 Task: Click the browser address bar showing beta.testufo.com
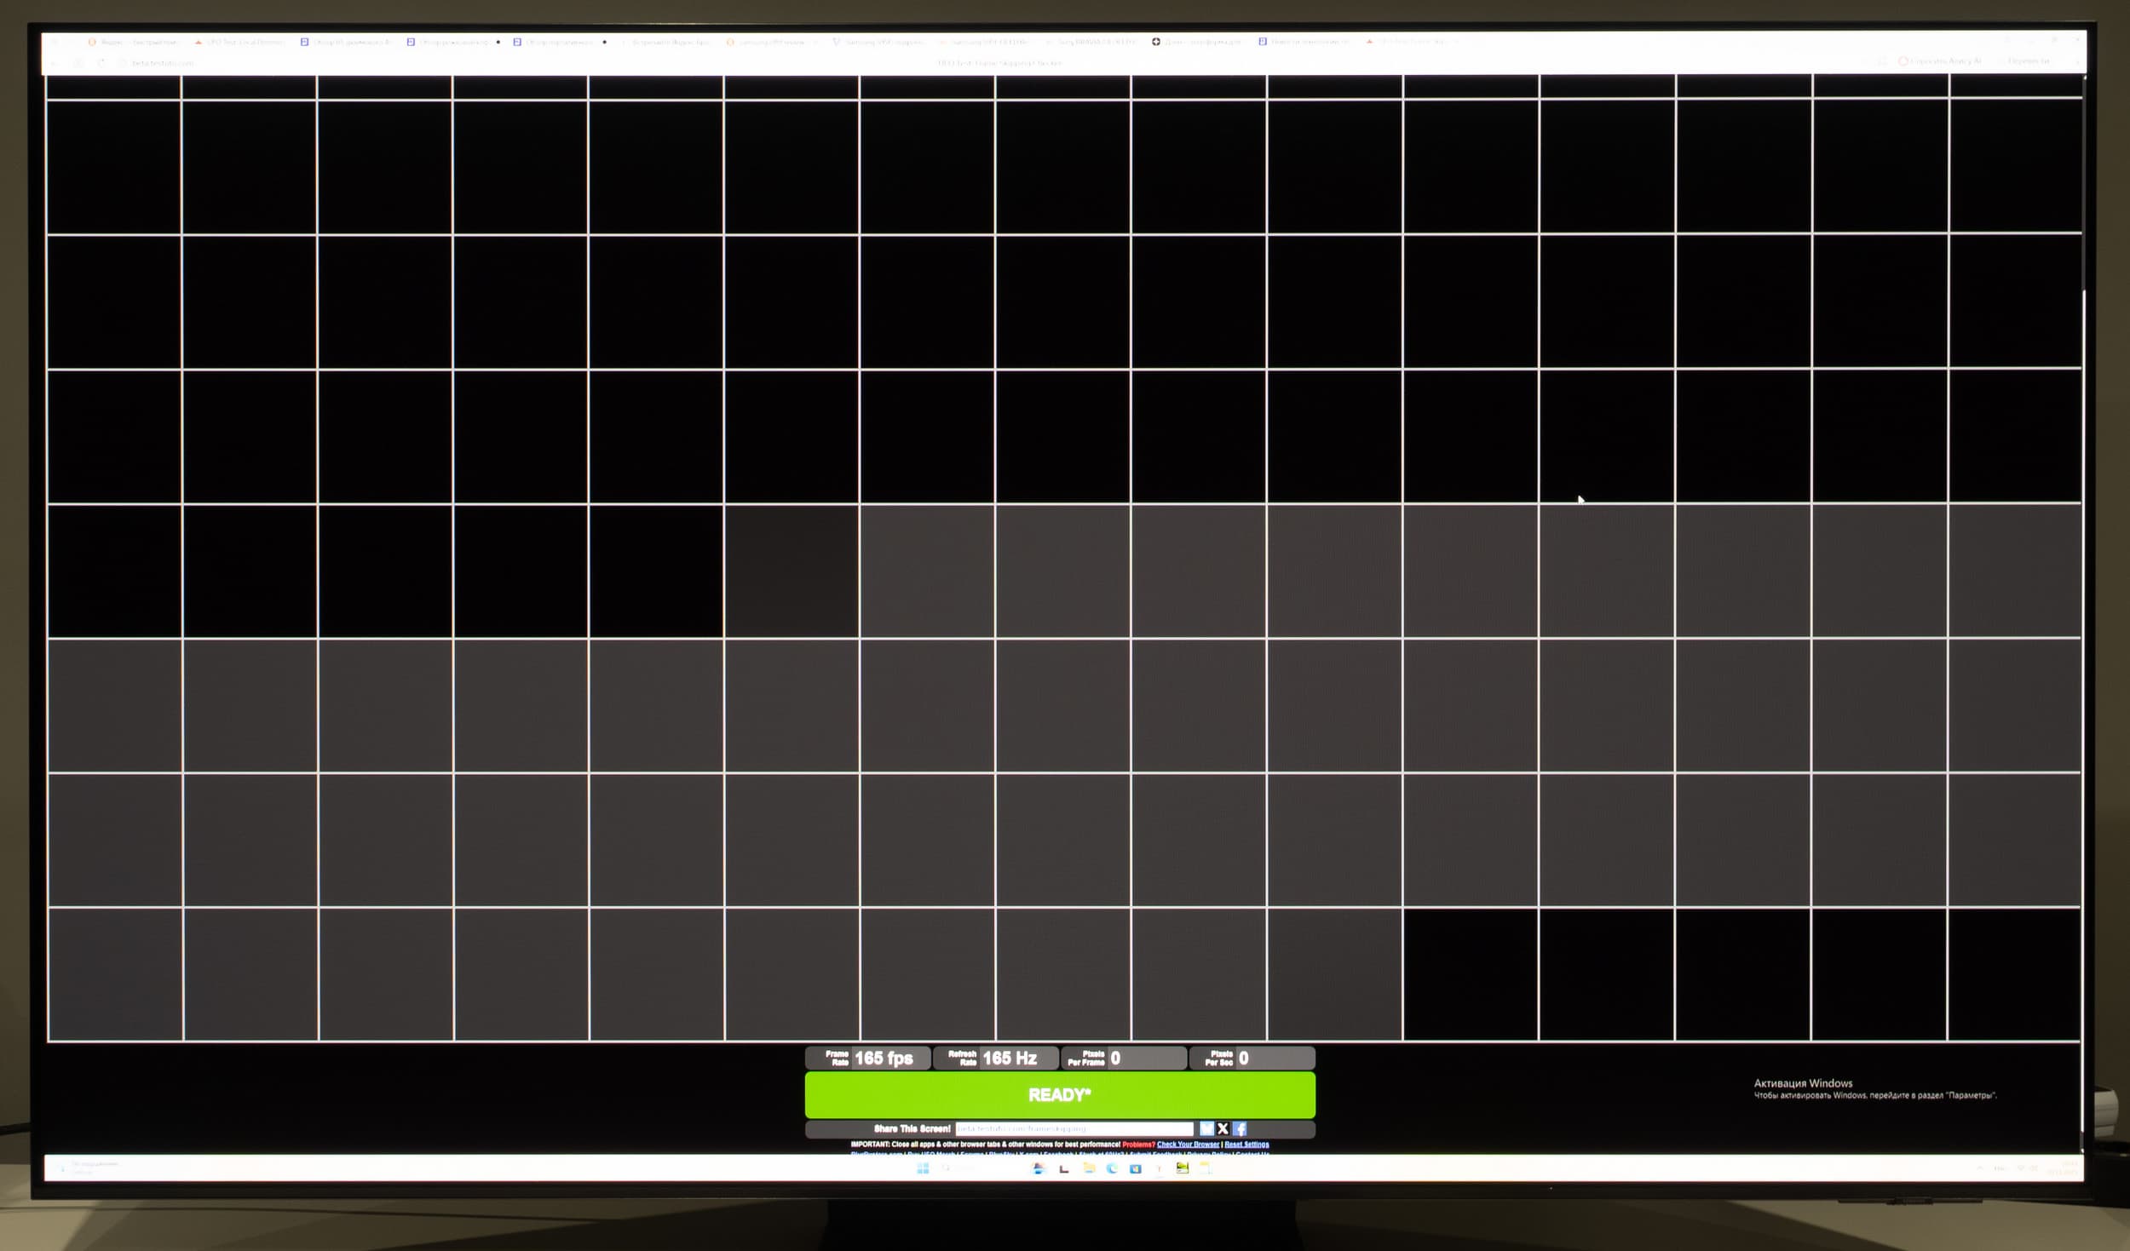(162, 63)
